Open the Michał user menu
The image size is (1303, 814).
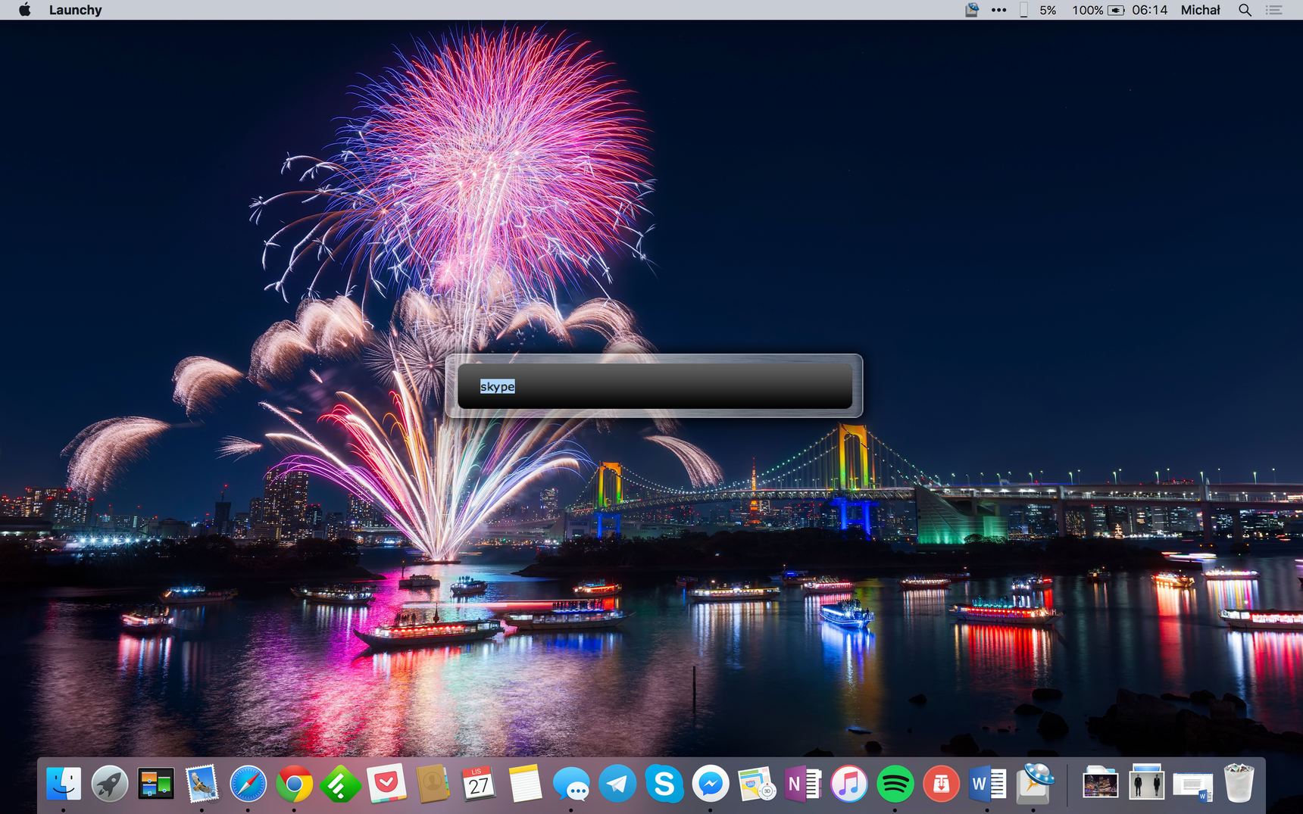[x=1201, y=10]
